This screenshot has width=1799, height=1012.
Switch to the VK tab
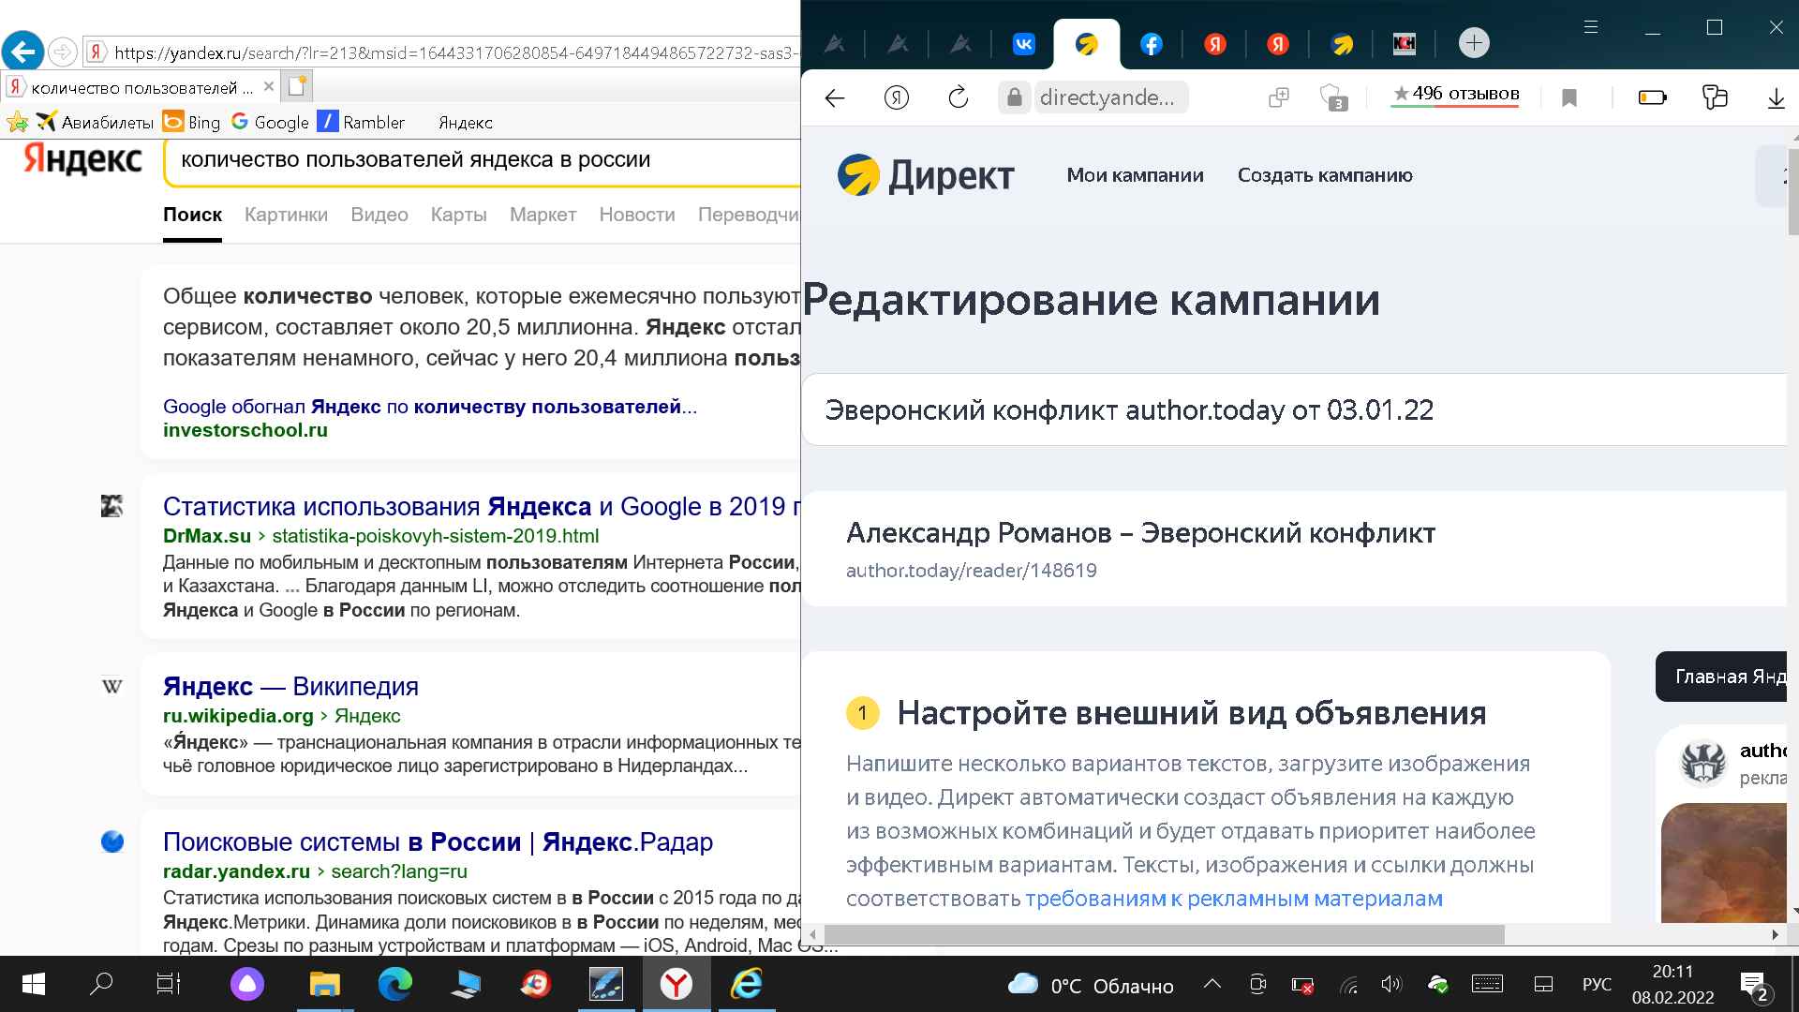point(1024,44)
